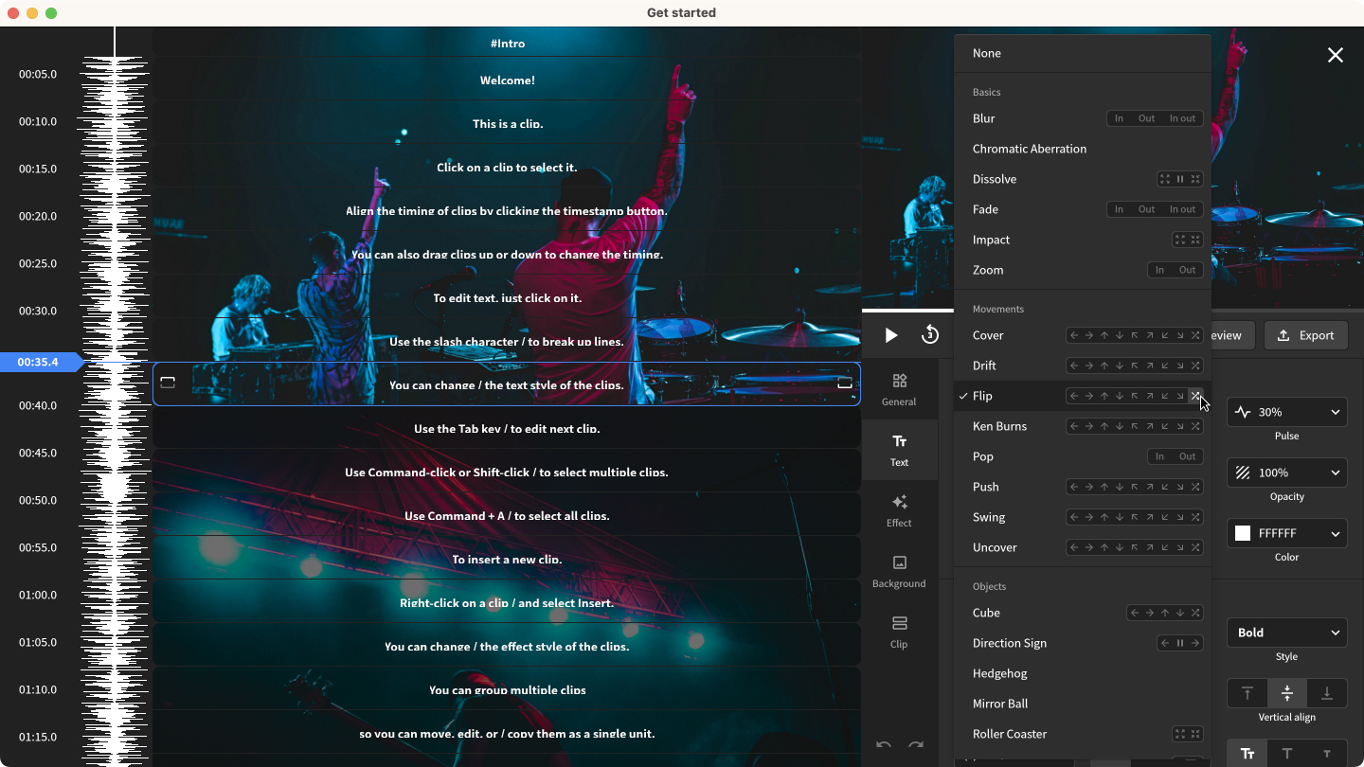Image resolution: width=1364 pixels, height=767 pixels.
Task: Select None in the effects menu
Action: click(987, 54)
